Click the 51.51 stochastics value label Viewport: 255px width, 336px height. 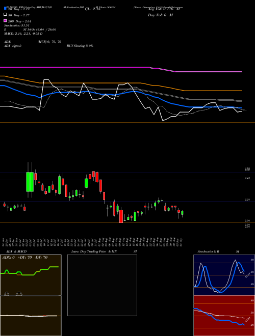point(247,275)
